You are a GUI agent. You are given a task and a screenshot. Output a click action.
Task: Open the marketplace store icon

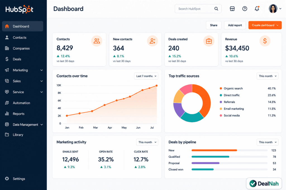[232, 9]
